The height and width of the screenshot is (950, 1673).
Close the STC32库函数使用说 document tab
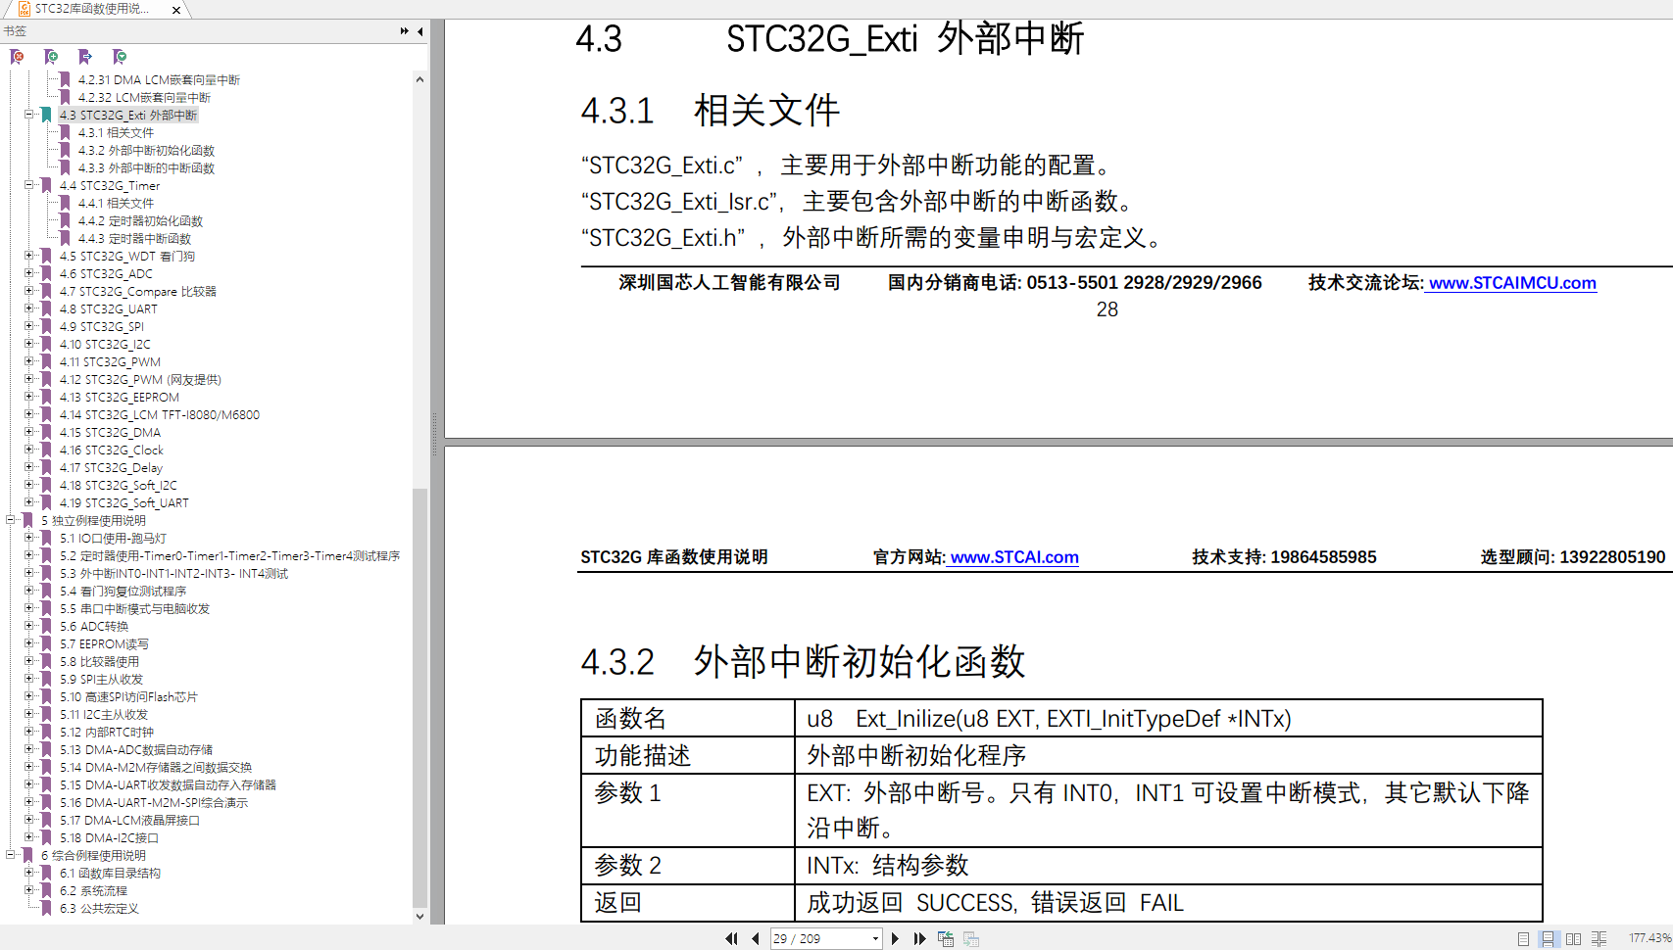(x=176, y=10)
